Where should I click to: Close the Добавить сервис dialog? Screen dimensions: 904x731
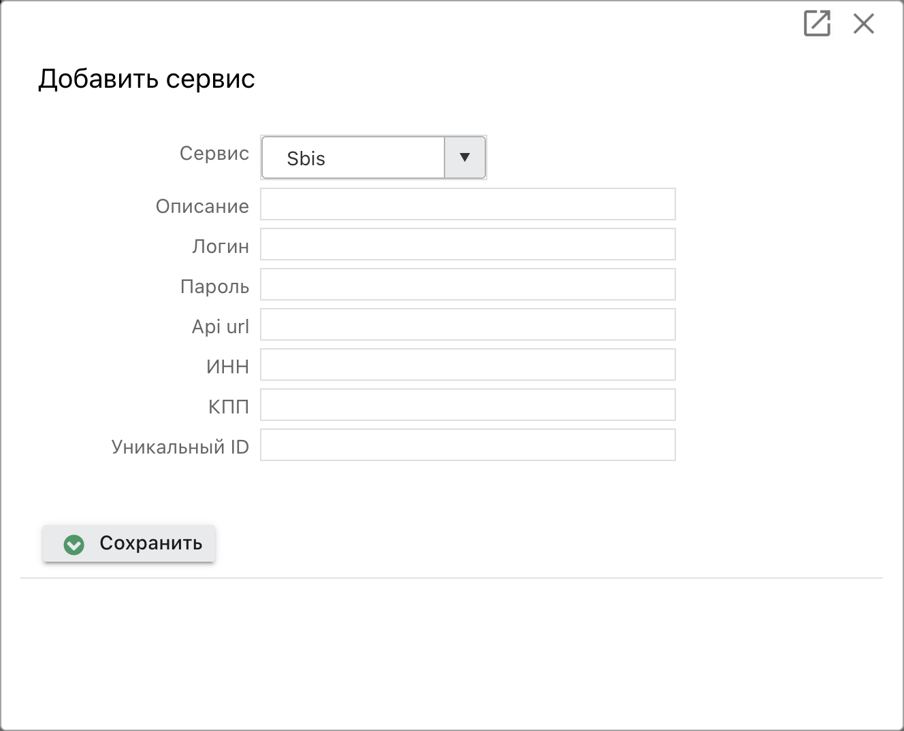click(x=864, y=24)
